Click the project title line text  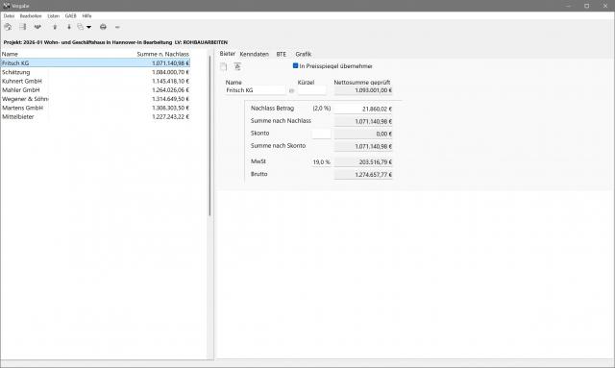pos(115,42)
